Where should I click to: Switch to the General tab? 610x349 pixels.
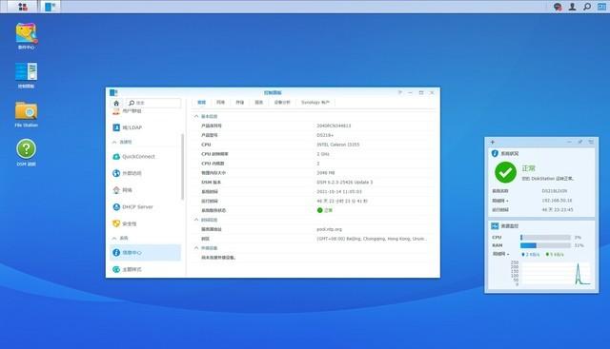click(x=201, y=103)
